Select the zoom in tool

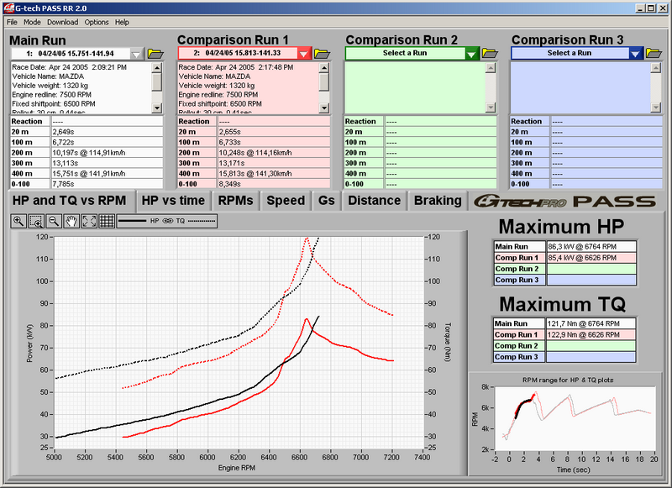18,221
